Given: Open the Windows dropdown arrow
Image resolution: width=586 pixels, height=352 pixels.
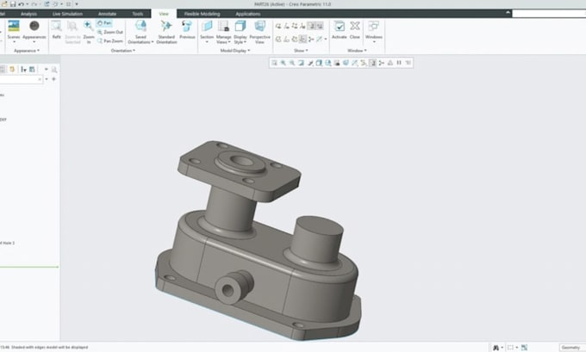Looking at the screenshot, I should pos(374,42).
